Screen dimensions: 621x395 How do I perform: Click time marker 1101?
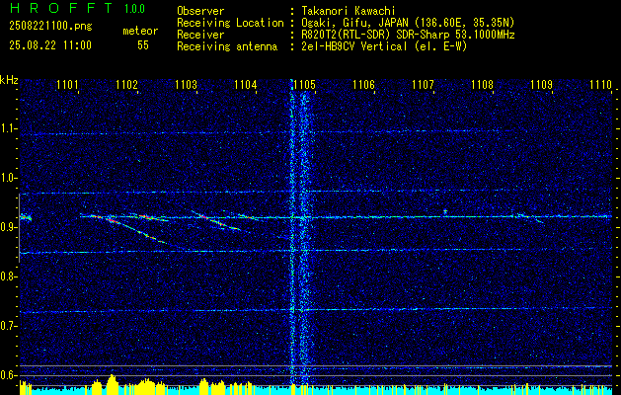(x=67, y=84)
